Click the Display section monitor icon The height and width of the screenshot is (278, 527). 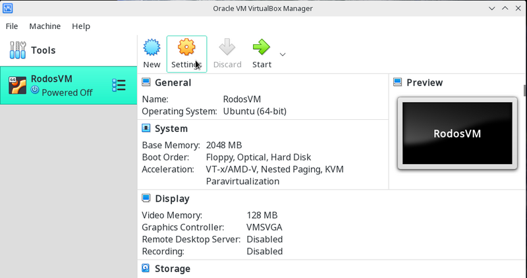click(146, 198)
